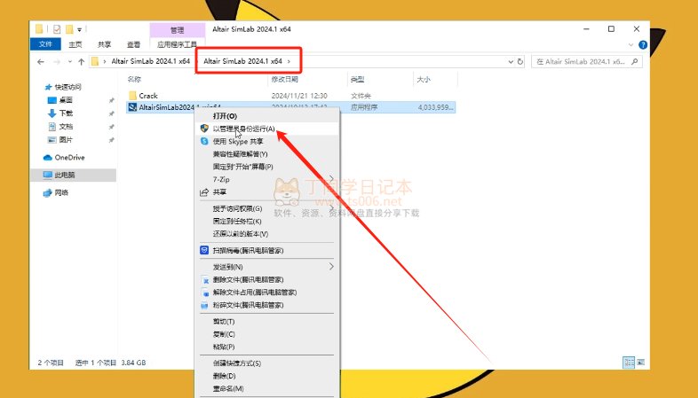Image resolution: width=698 pixels, height=398 pixels.
Task: Switch to the 共享 ribbon tab
Action: (104, 44)
